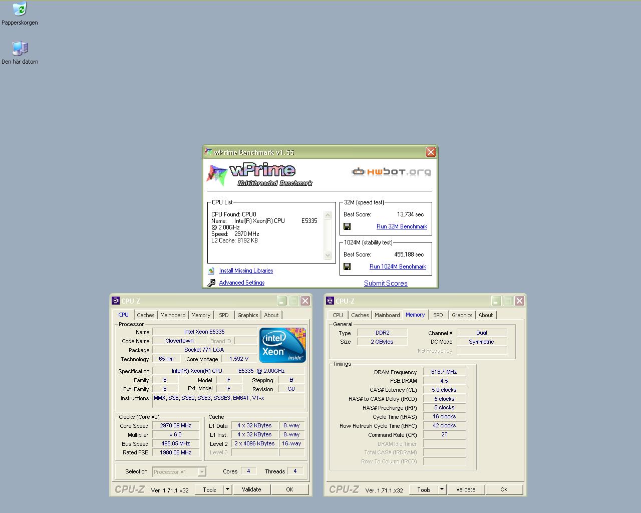Click the wPrime Multithreaded Benchmark logo
Viewport: 641px width, 513px height.
click(260, 175)
